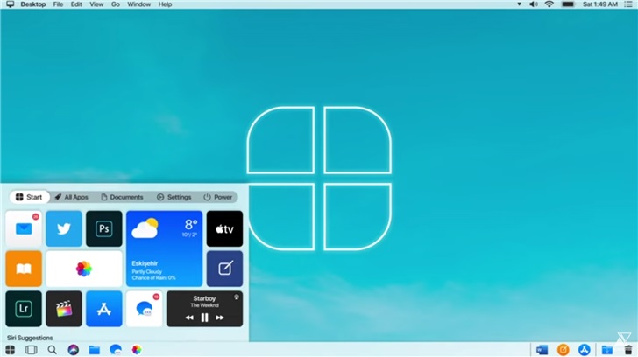Open the Go menu
Screen dimensions: 638x357
point(116,4)
